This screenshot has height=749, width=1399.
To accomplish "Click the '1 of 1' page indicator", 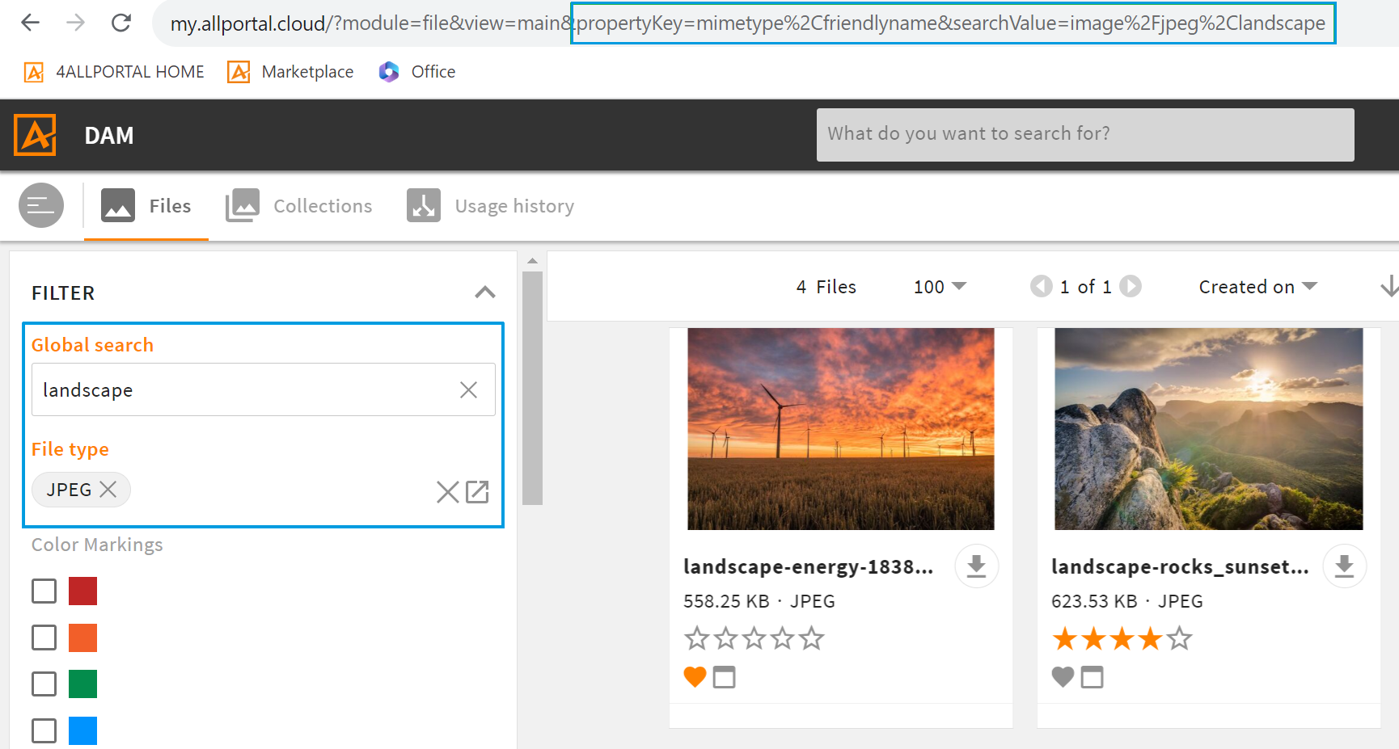I will (1086, 287).
